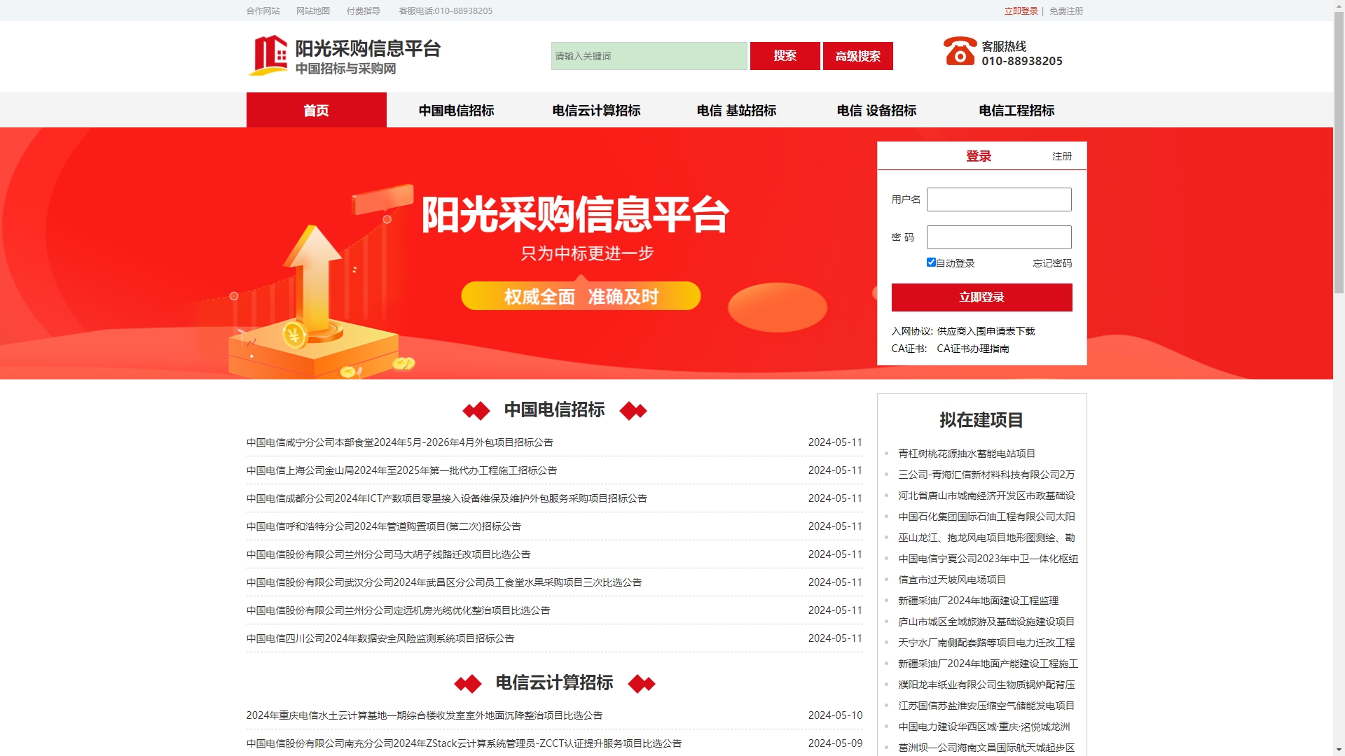Open 濮阳龙丰纸业生物质锅炉 project

coord(986,685)
